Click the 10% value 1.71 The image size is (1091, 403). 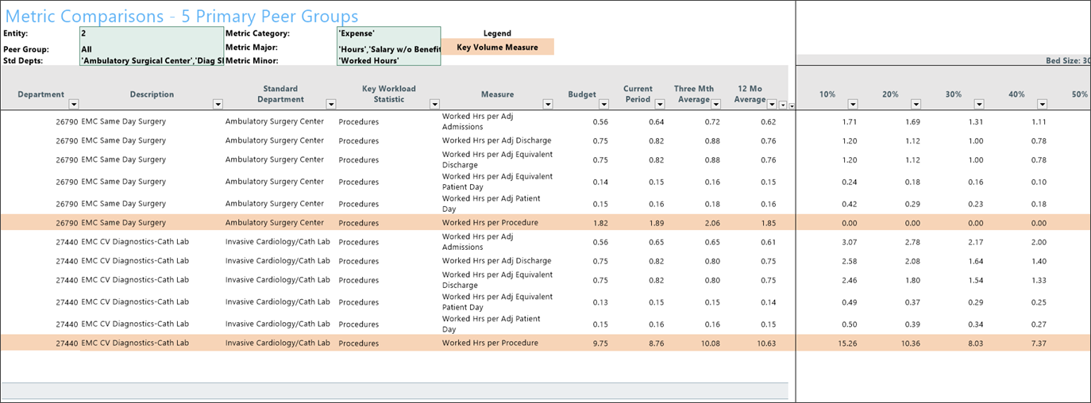pos(850,121)
